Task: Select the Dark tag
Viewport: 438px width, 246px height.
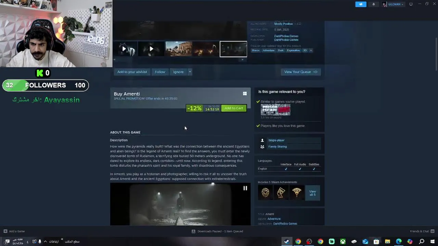Action: point(281,51)
